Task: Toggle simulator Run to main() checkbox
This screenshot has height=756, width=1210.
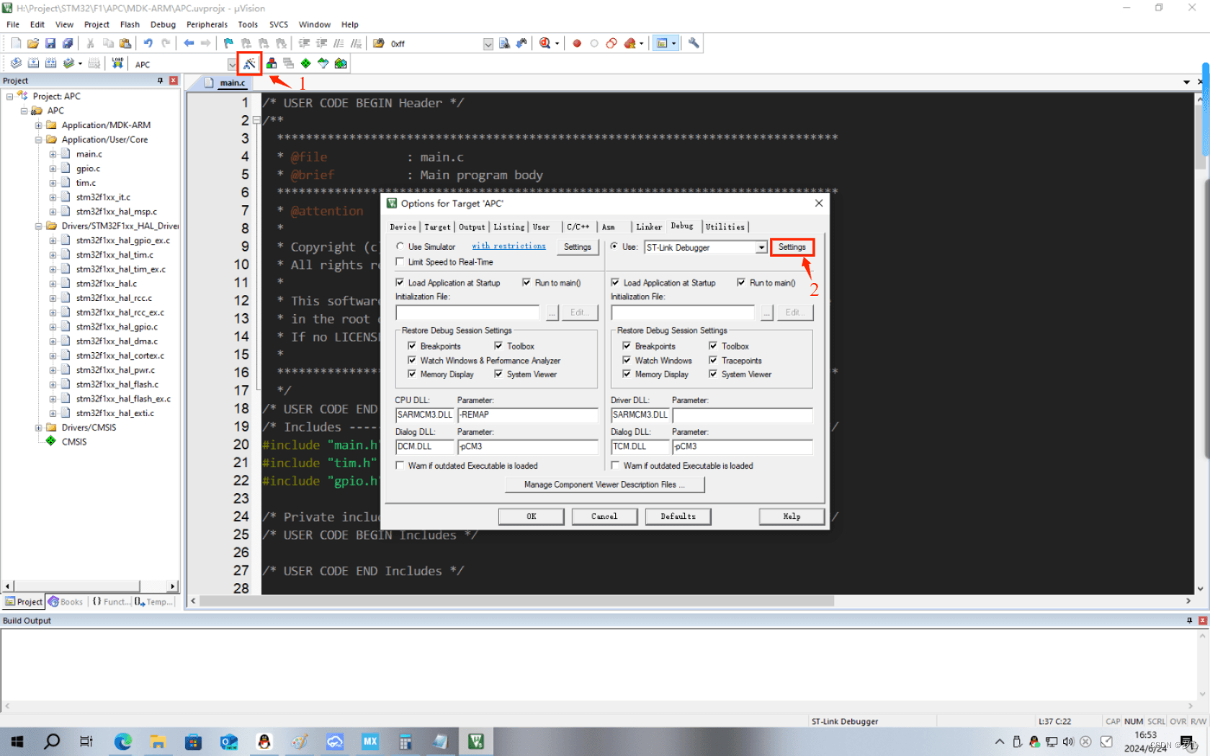Action: (526, 282)
